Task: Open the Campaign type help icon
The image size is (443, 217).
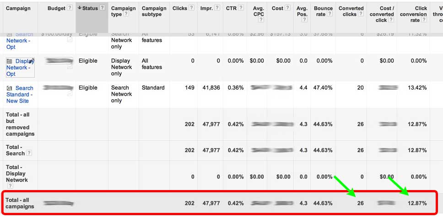Action: point(126,14)
